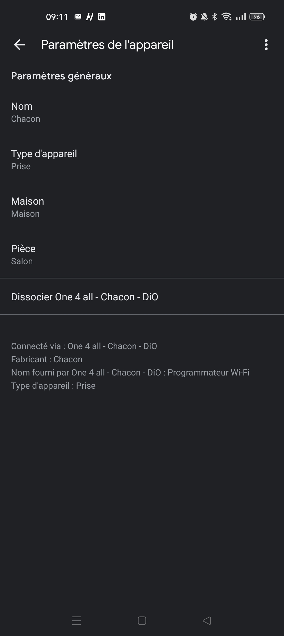This screenshot has width=284, height=636.
Task: Tap the Bluetooth status icon
Action: tap(215, 17)
